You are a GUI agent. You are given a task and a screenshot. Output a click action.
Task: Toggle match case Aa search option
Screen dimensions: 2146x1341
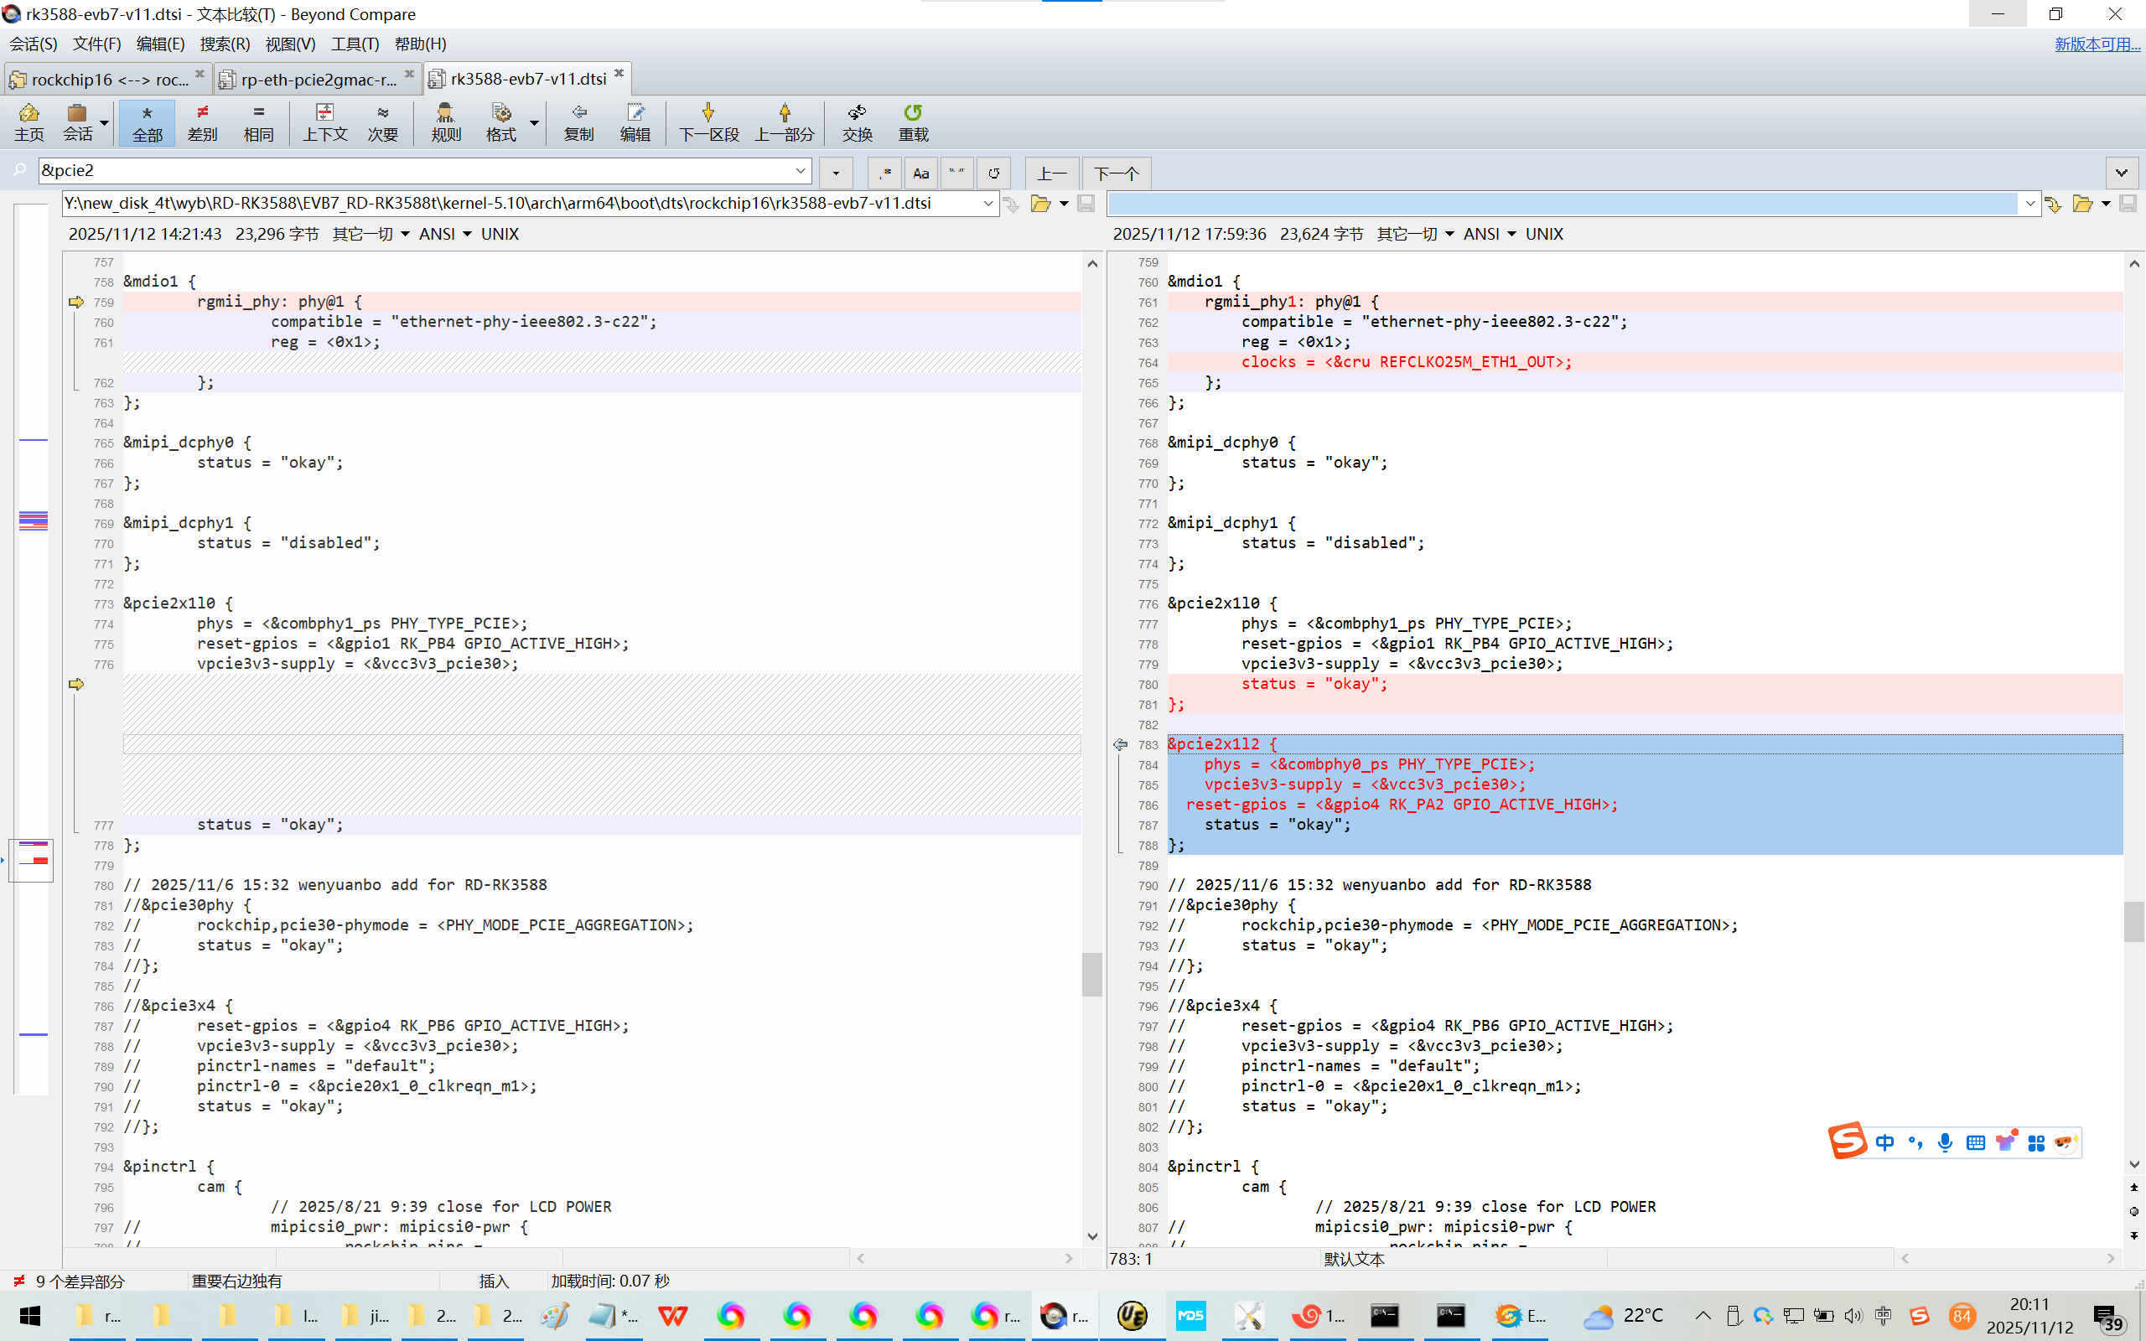click(920, 173)
